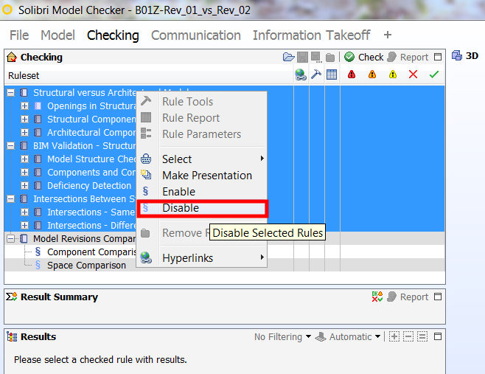This screenshot has width=485, height=374.
Task: Expand Openings in Structural rule group
Action: coord(24,106)
